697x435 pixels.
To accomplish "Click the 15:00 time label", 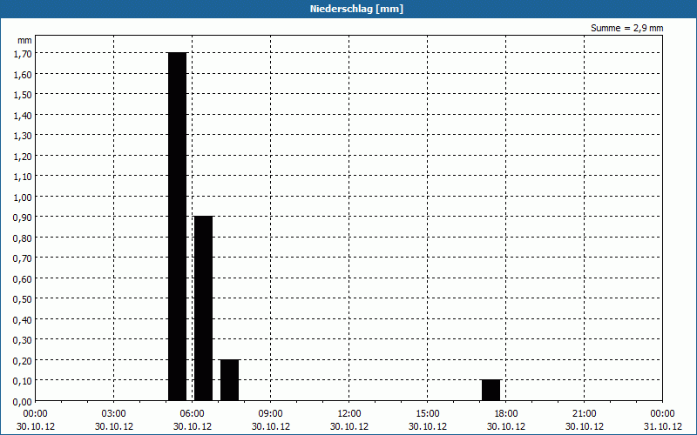I will [x=428, y=413].
